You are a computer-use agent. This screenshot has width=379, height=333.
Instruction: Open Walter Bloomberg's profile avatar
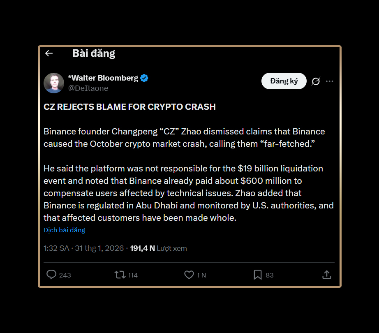tap(54, 83)
